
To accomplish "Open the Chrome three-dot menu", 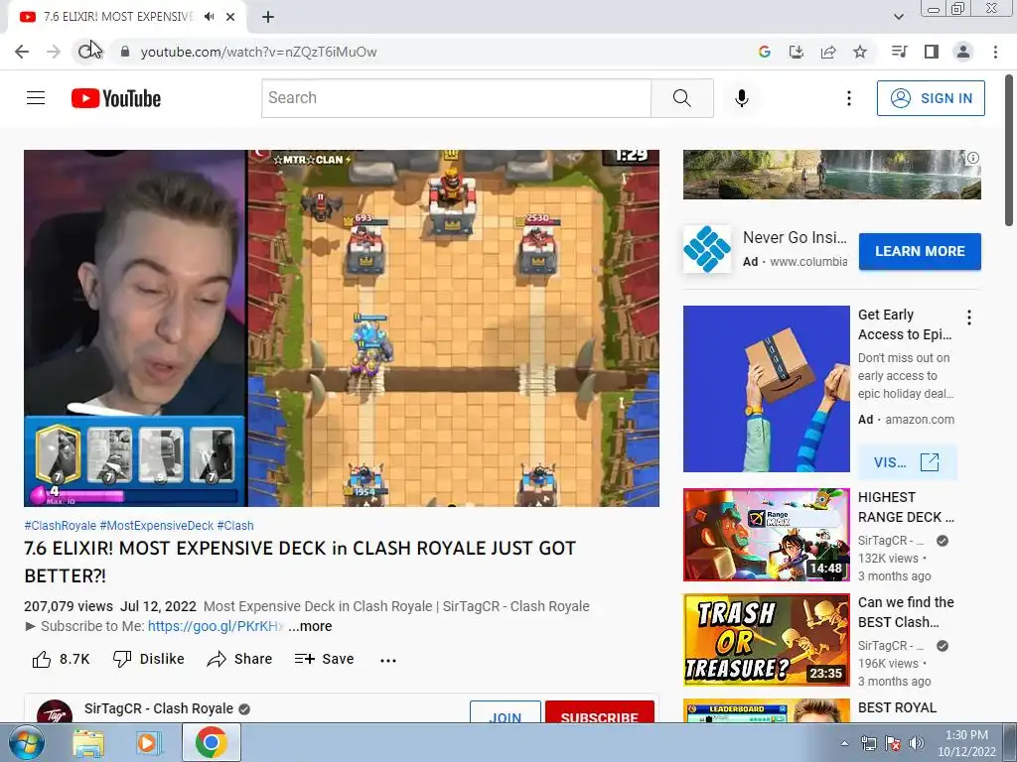I will click(x=995, y=52).
